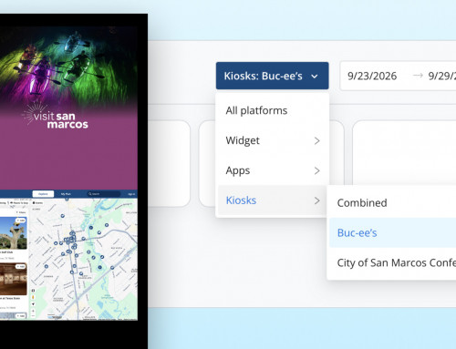Switch to the My Plan tab on kiosk
Image resolution: width=456 pixels, height=349 pixels.
tap(66, 194)
